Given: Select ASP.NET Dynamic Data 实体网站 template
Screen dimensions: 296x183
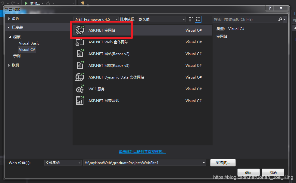Looking at the screenshot, I should click(142, 77).
